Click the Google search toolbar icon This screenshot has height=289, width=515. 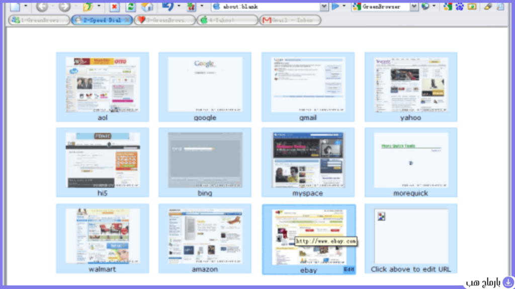coord(448,6)
